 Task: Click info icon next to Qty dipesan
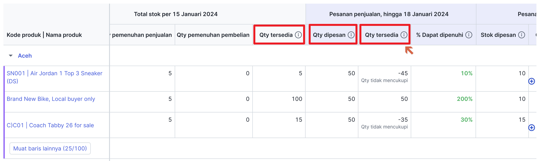coord(351,35)
